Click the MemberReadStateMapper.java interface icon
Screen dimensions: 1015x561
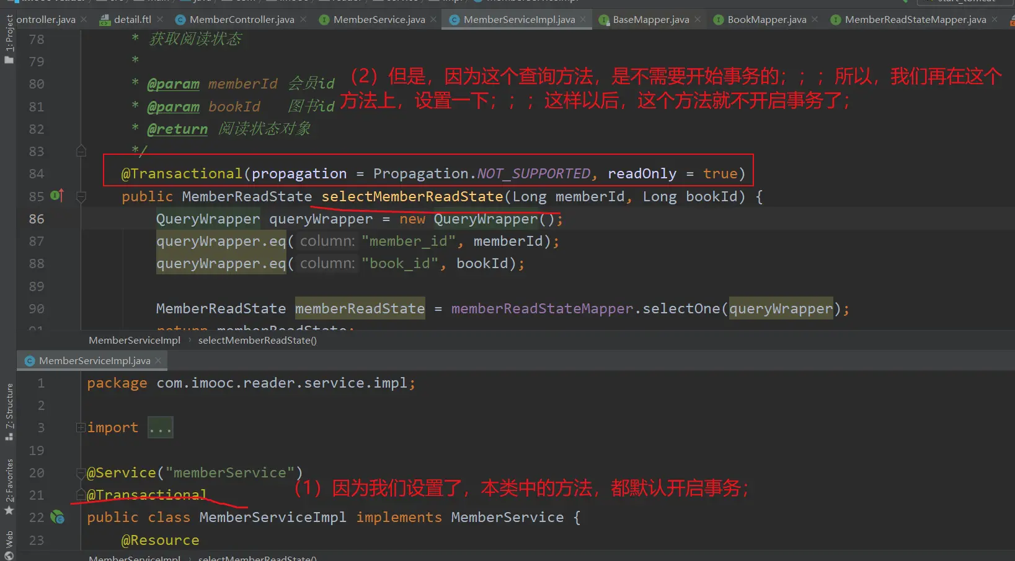click(836, 20)
